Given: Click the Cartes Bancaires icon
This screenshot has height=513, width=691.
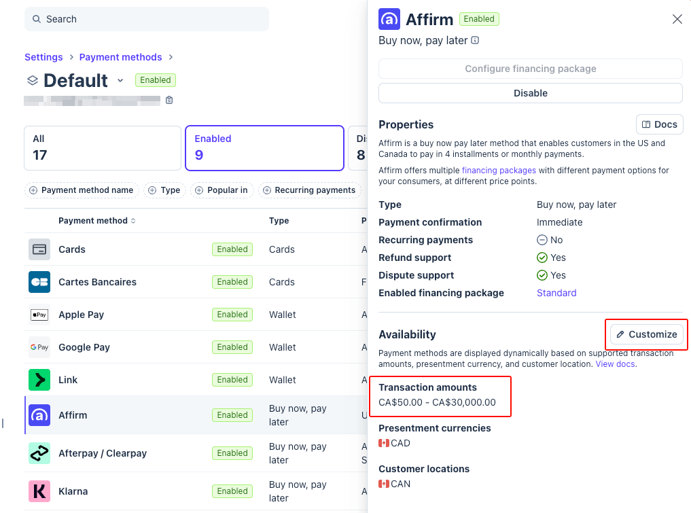Looking at the screenshot, I should [x=39, y=282].
